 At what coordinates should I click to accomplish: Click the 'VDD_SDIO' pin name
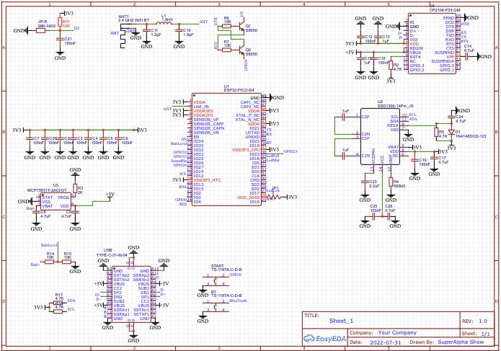point(248,197)
